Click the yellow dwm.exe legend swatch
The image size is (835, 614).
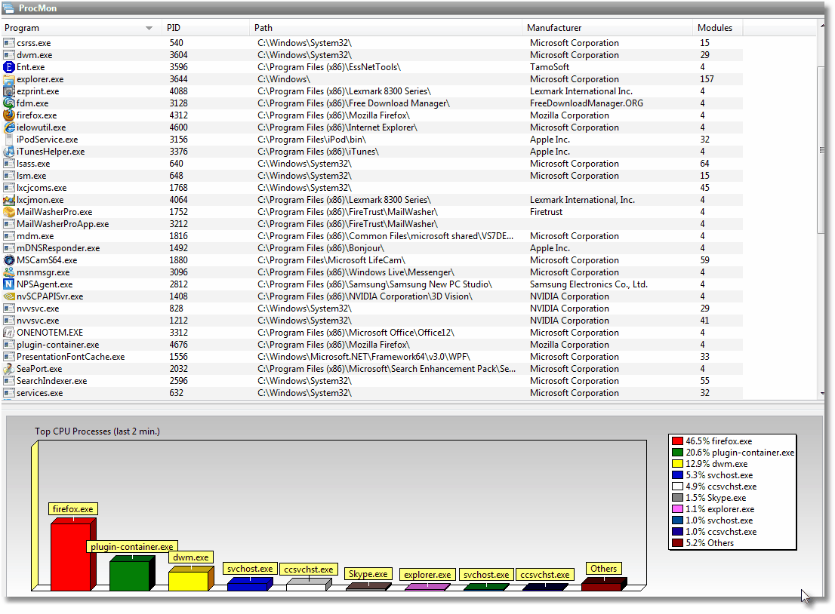[x=677, y=464]
